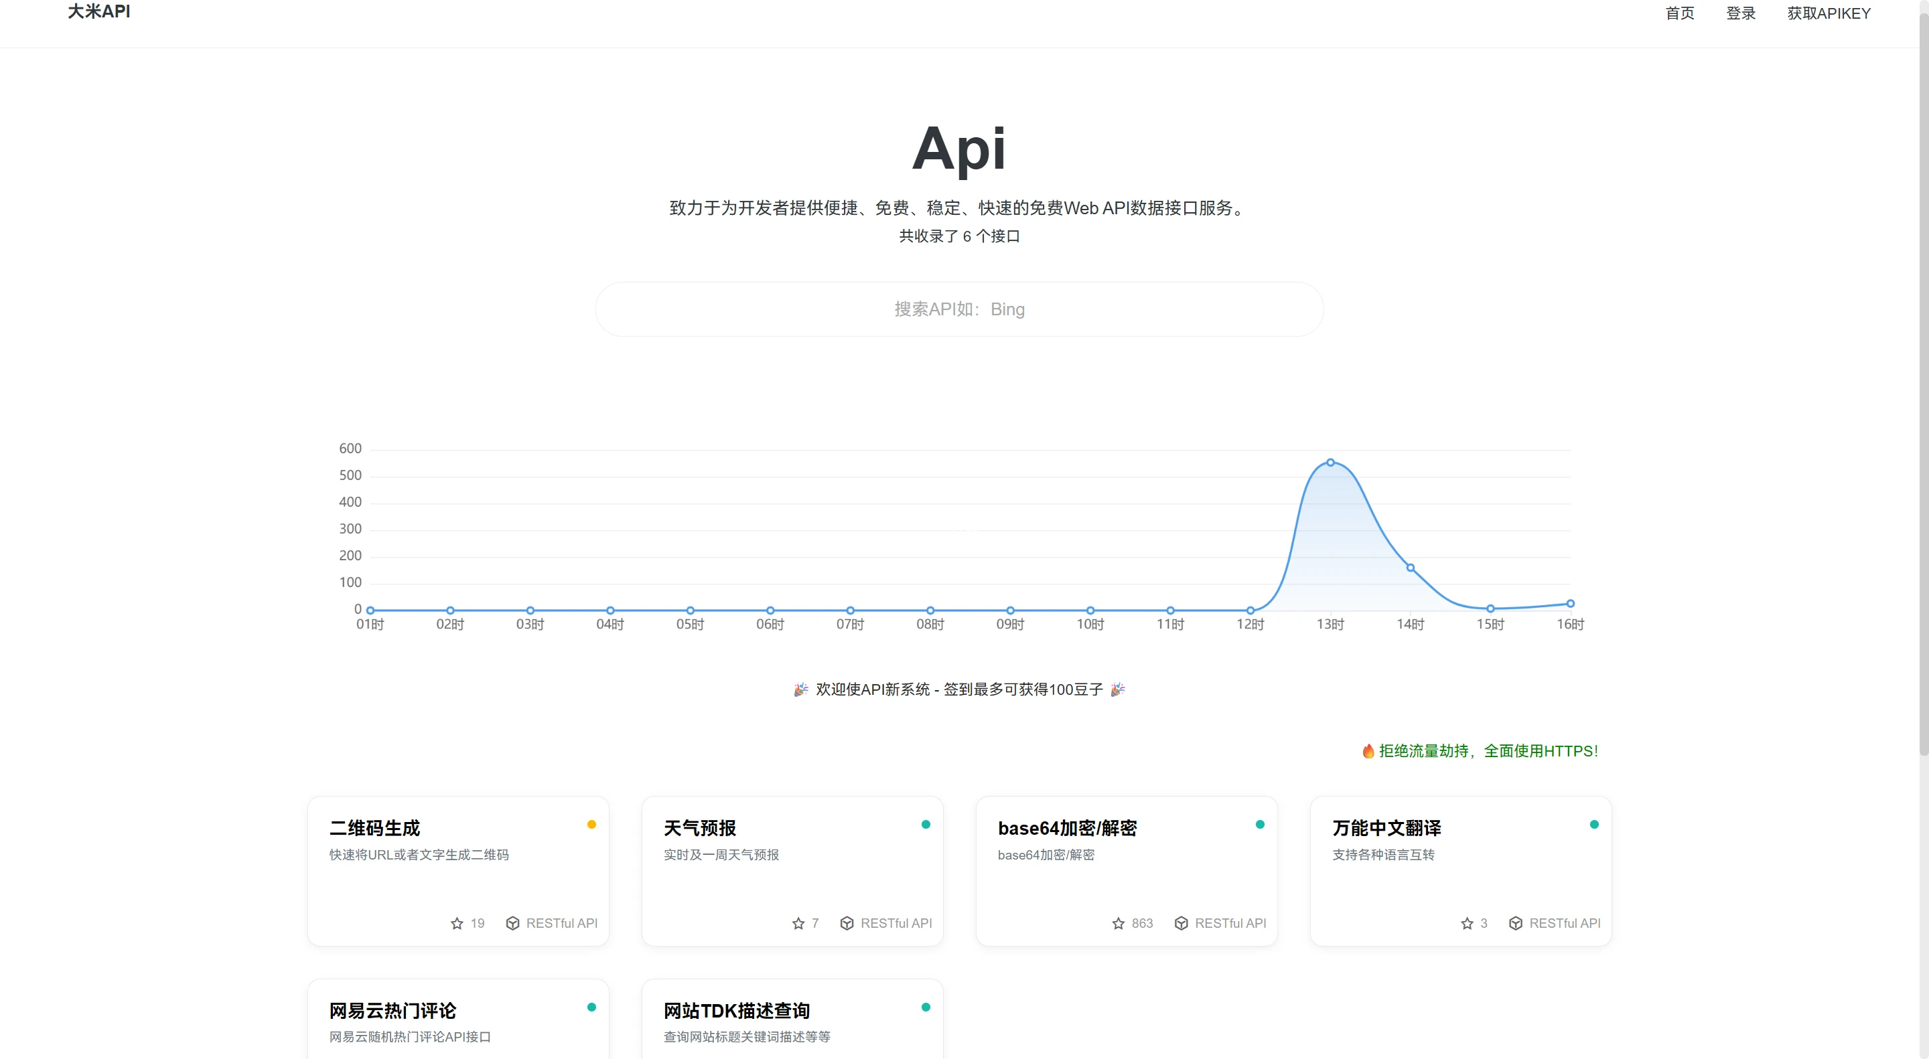Click the 14时 data point on chart

click(1410, 568)
